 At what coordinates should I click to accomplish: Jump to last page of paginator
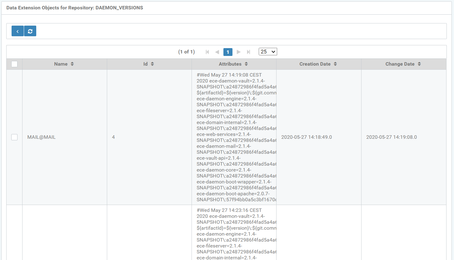click(x=249, y=52)
